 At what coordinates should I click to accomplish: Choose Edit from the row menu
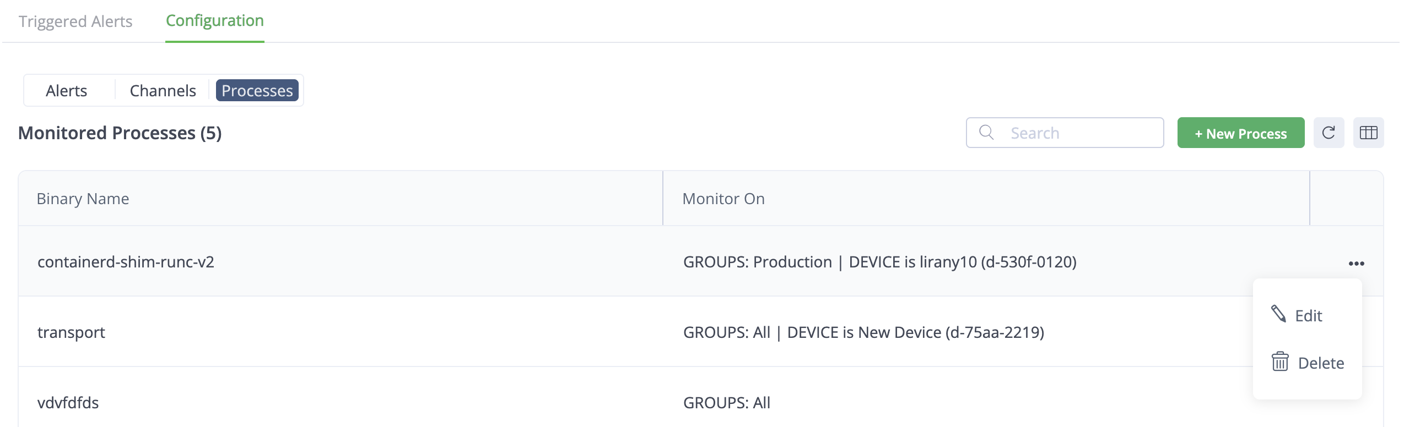(x=1308, y=316)
